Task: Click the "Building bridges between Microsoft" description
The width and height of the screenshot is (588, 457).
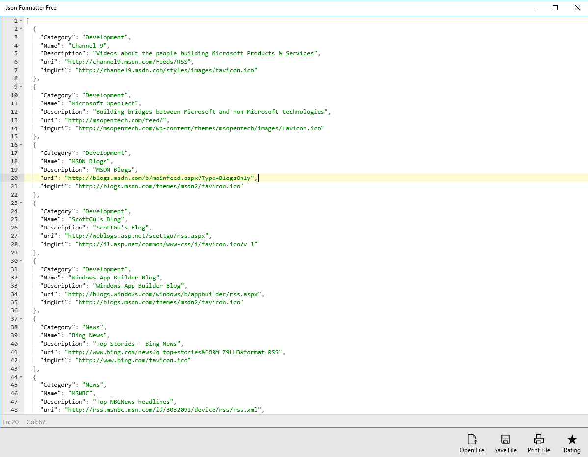Action: click(210, 112)
